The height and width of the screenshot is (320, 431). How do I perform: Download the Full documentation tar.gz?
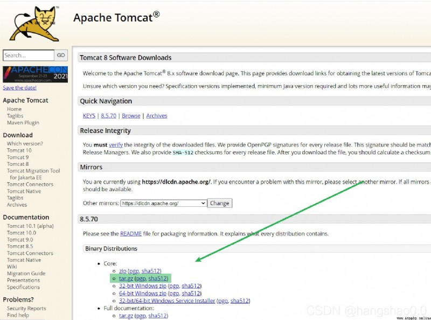126,316
